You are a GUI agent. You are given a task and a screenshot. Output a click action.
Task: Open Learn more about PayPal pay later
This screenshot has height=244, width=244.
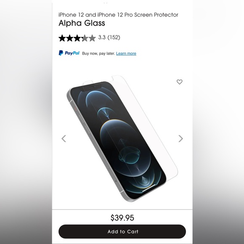tap(126, 53)
